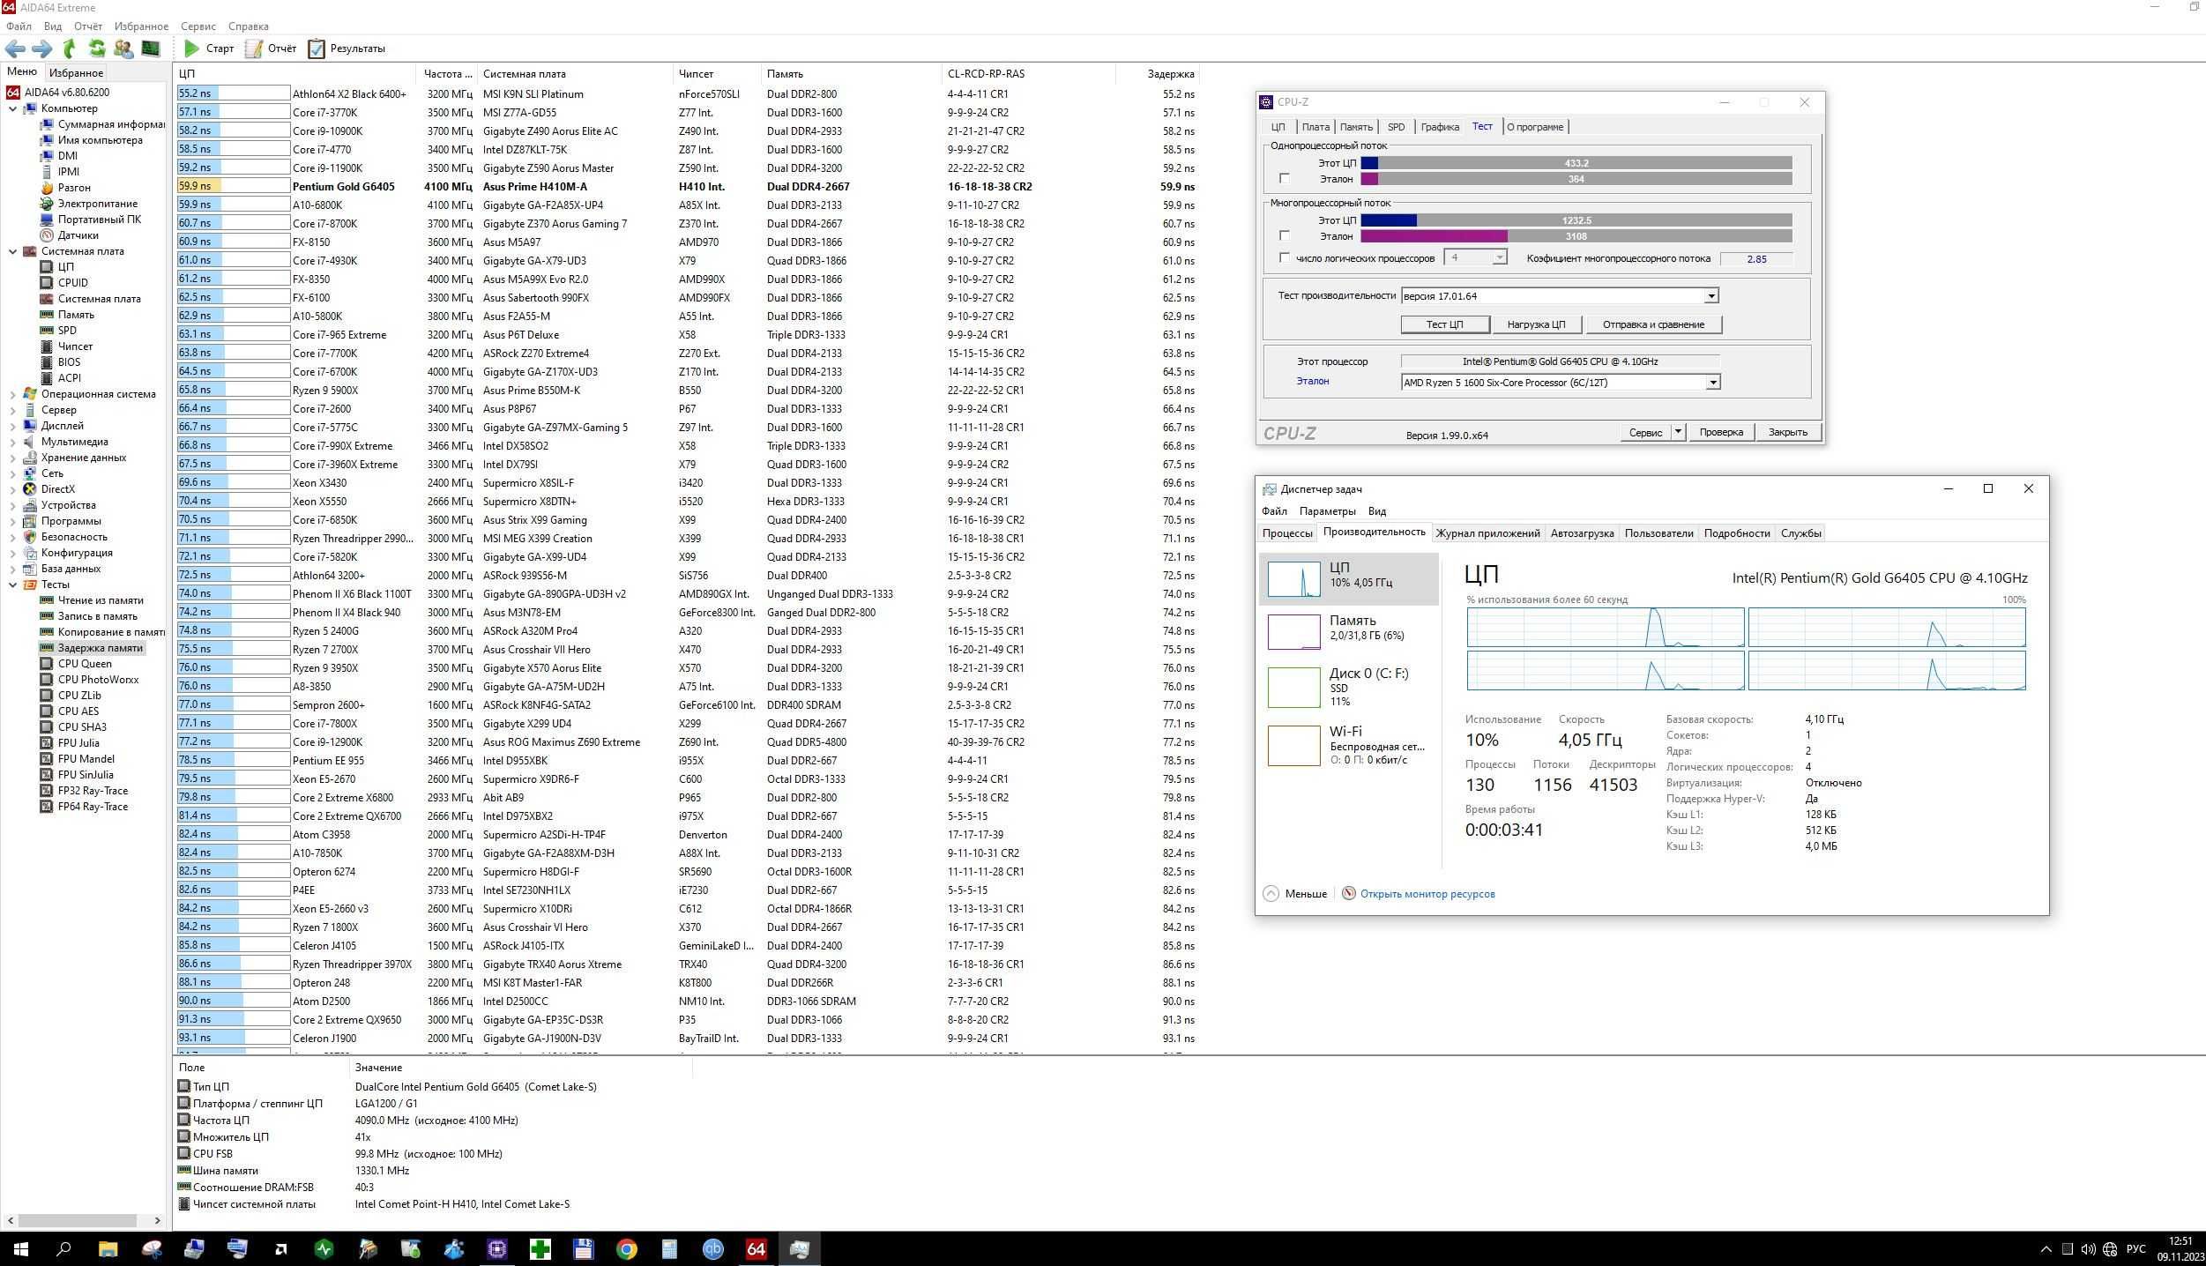2206x1266 pixels.
Task: Select the Диск 0 panel in Task Manager
Action: pyautogui.click(x=1349, y=687)
